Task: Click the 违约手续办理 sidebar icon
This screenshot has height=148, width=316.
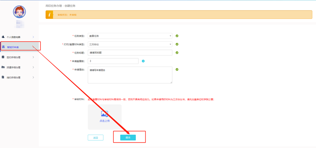Action: click(x=3, y=77)
